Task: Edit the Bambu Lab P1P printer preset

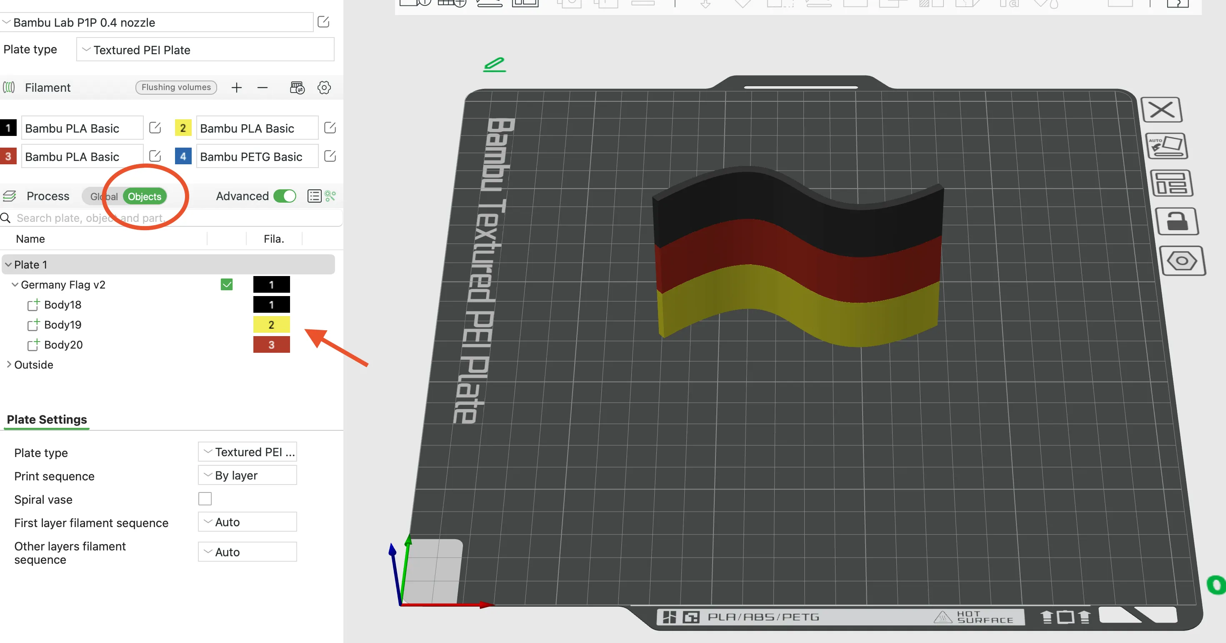Action: [x=324, y=22]
